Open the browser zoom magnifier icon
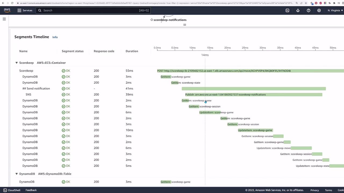 296,3
